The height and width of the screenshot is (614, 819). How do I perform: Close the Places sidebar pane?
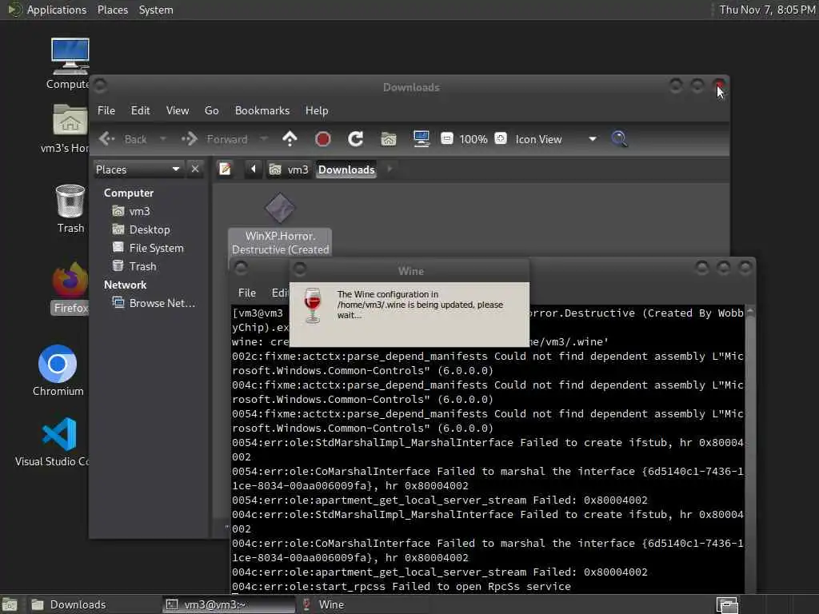click(x=195, y=169)
